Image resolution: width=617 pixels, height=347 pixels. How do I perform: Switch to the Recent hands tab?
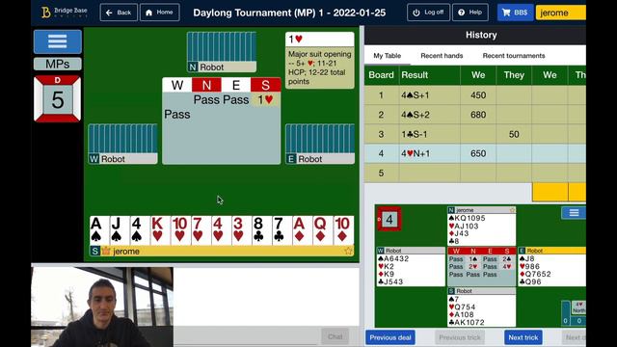[442, 56]
